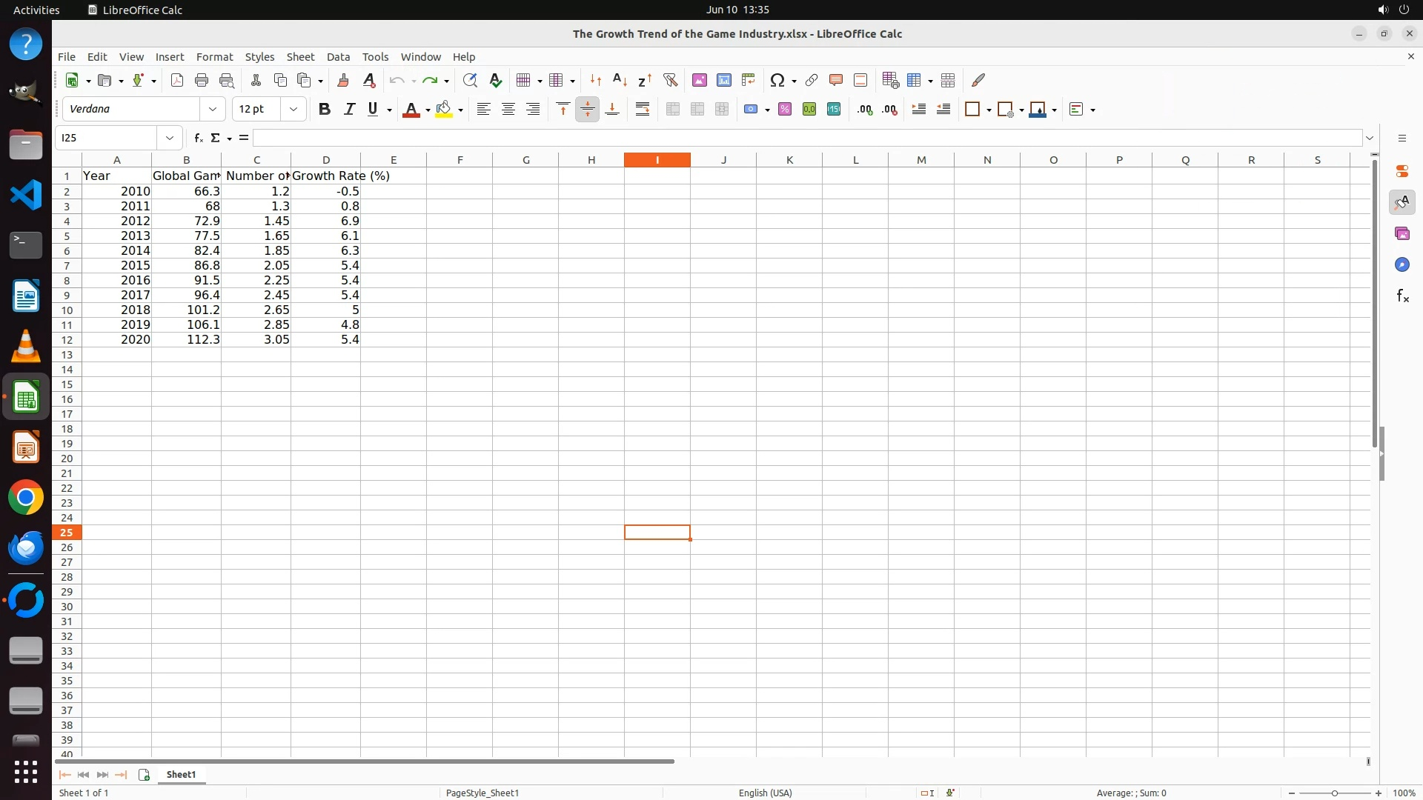
Task: Open the Insert Image tool
Action: tap(699, 80)
